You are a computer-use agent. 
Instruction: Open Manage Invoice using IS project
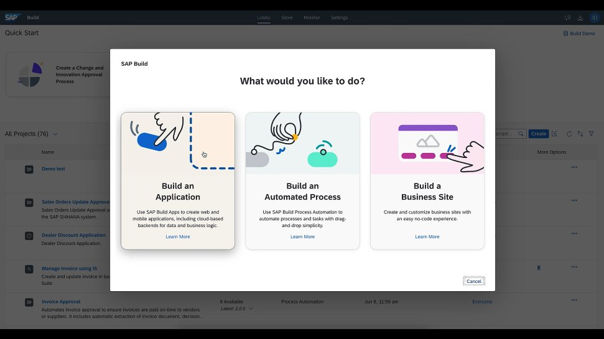(69, 269)
